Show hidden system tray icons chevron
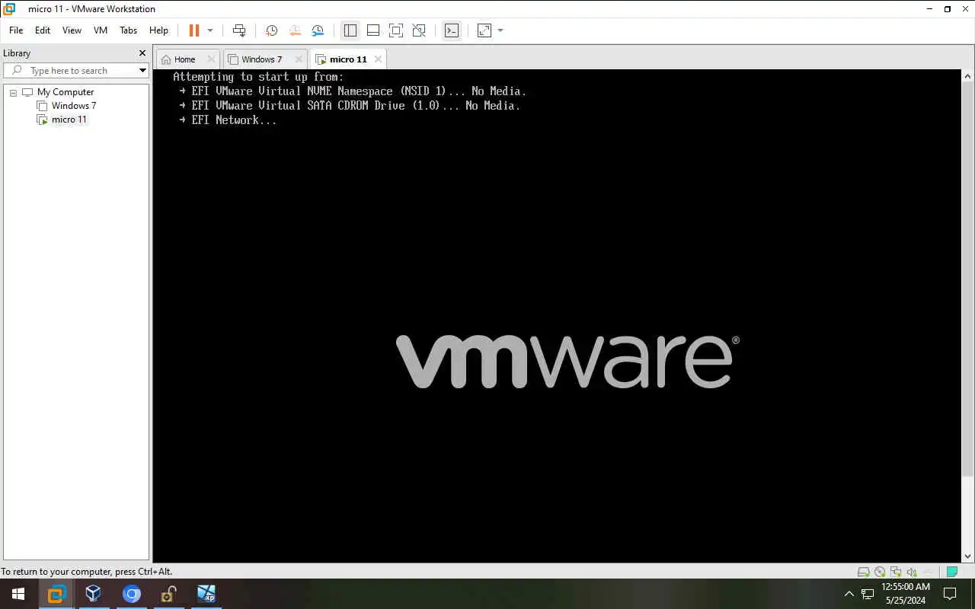This screenshot has width=975, height=609. click(849, 594)
